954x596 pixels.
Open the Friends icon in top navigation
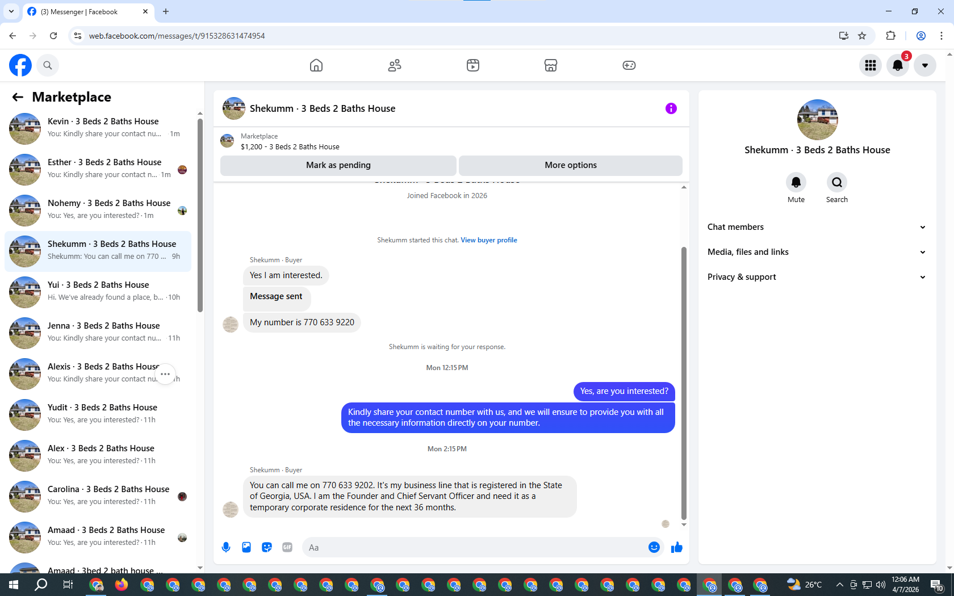click(395, 65)
